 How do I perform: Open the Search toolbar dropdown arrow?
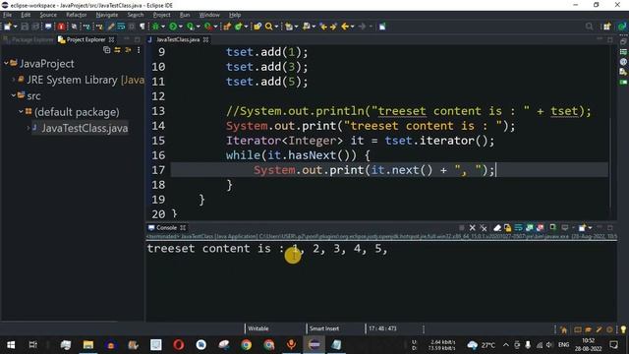click(276, 27)
